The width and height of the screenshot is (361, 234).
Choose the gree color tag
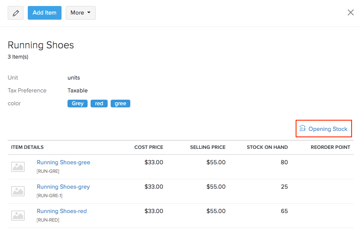pyautogui.click(x=120, y=104)
